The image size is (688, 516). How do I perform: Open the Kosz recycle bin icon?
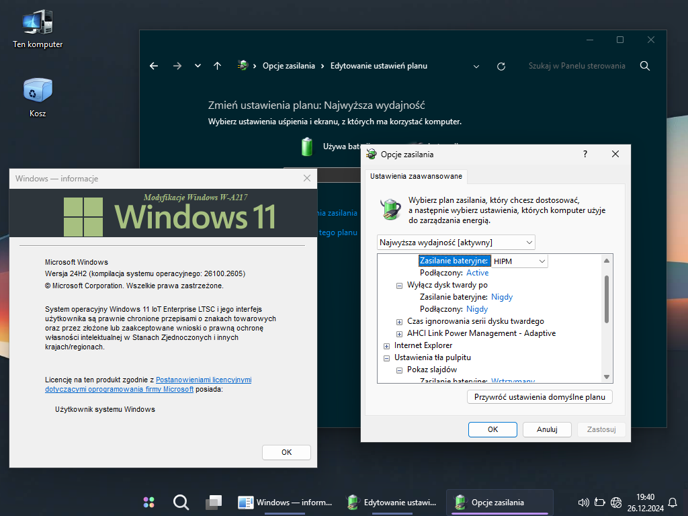(38, 97)
